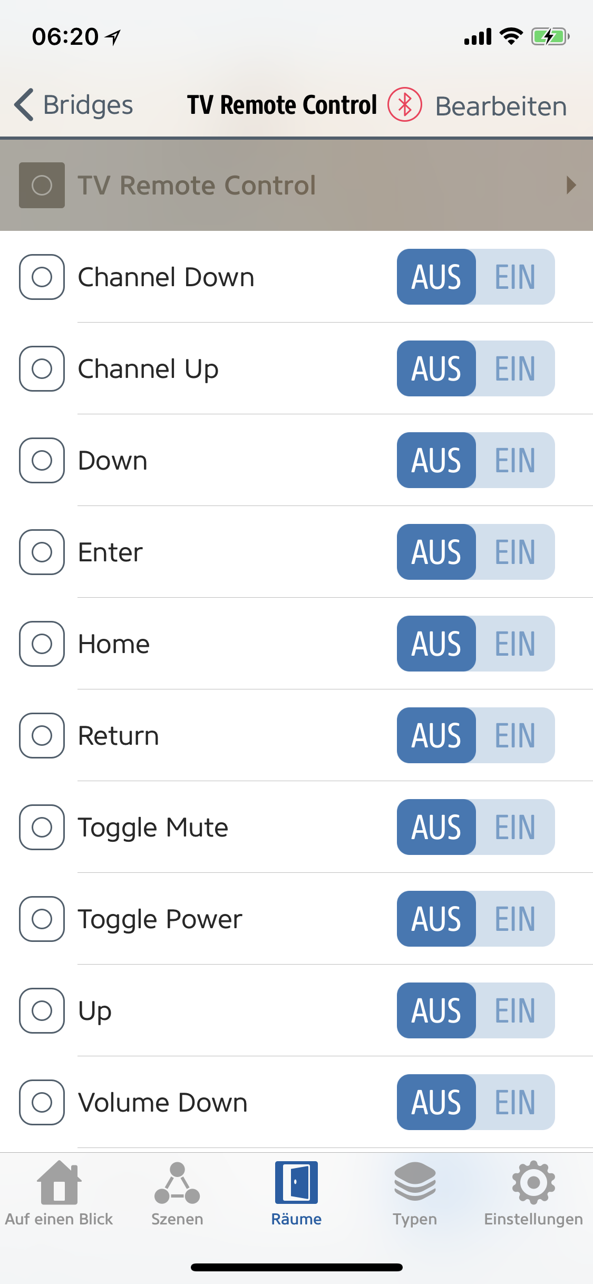Tap the Home accessory icon
The image size is (593, 1284).
[42, 644]
